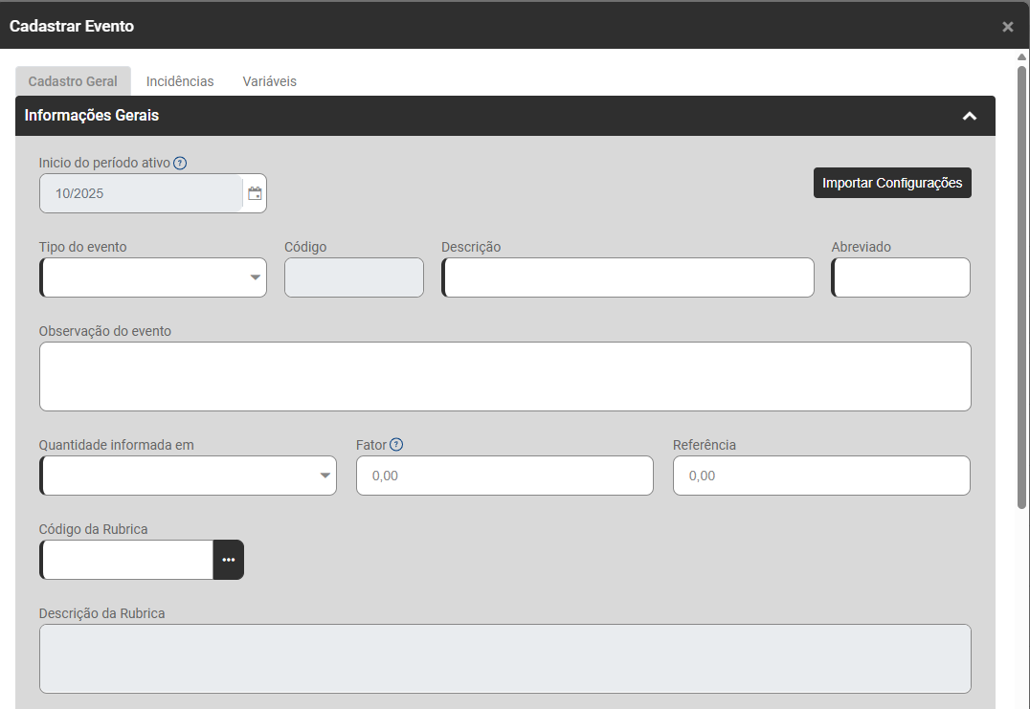
Task: Click into the Descrição text field
Action: point(628,277)
